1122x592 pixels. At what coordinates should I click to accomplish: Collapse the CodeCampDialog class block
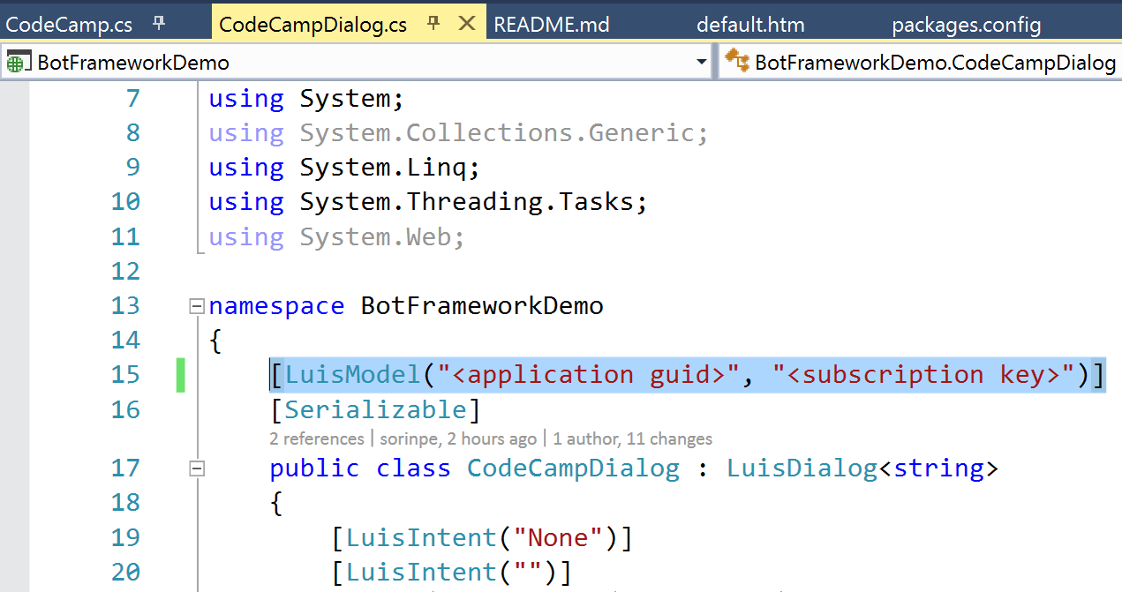[197, 469]
